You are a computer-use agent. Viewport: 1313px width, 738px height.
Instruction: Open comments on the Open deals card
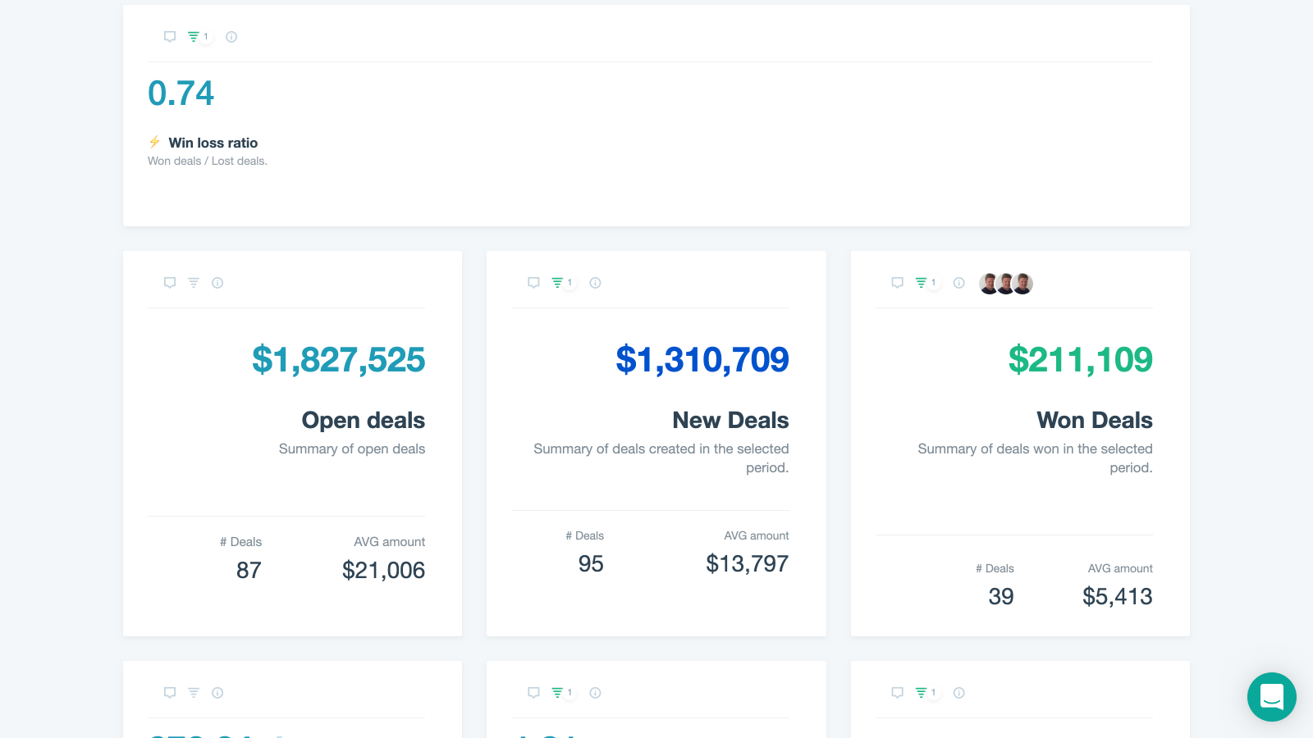coord(170,283)
